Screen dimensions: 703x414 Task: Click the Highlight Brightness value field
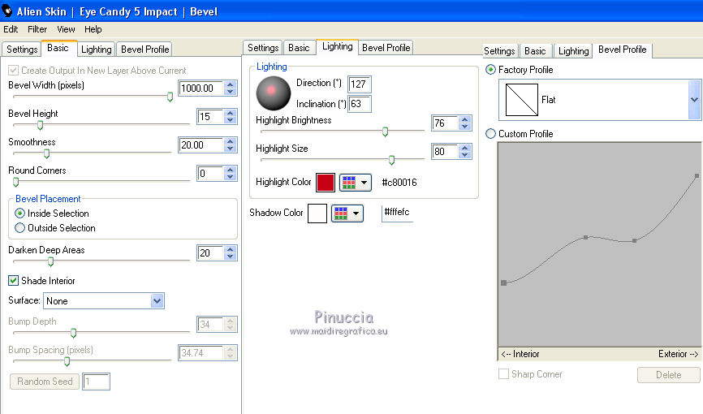[x=445, y=123]
